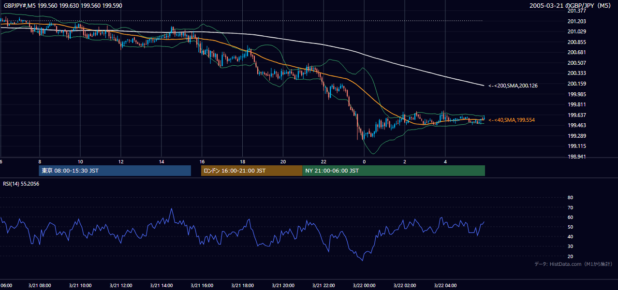Click the 200.333 price axis label
Image resolution: width=618 pixels, height=290 pixels.
pyautogui.click(x=576, y=73)
